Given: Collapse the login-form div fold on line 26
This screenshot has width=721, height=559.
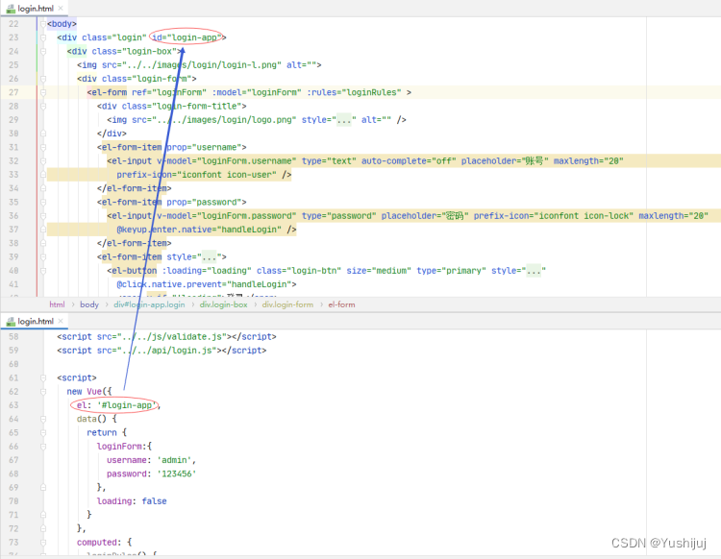Looking at the screenshot, I should point(42,79).
